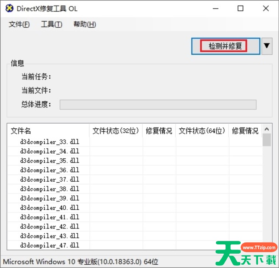This screenshot has height=268, width=279.
Task: Expand the dropdown arrow beside 检测并修复
Action: pyautogui.click(x=267, y=46)
